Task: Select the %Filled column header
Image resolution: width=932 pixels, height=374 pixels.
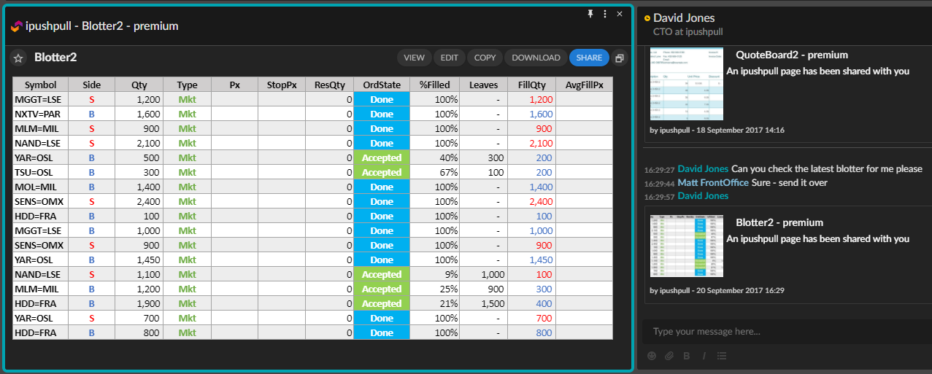Action: pos(435,85)
